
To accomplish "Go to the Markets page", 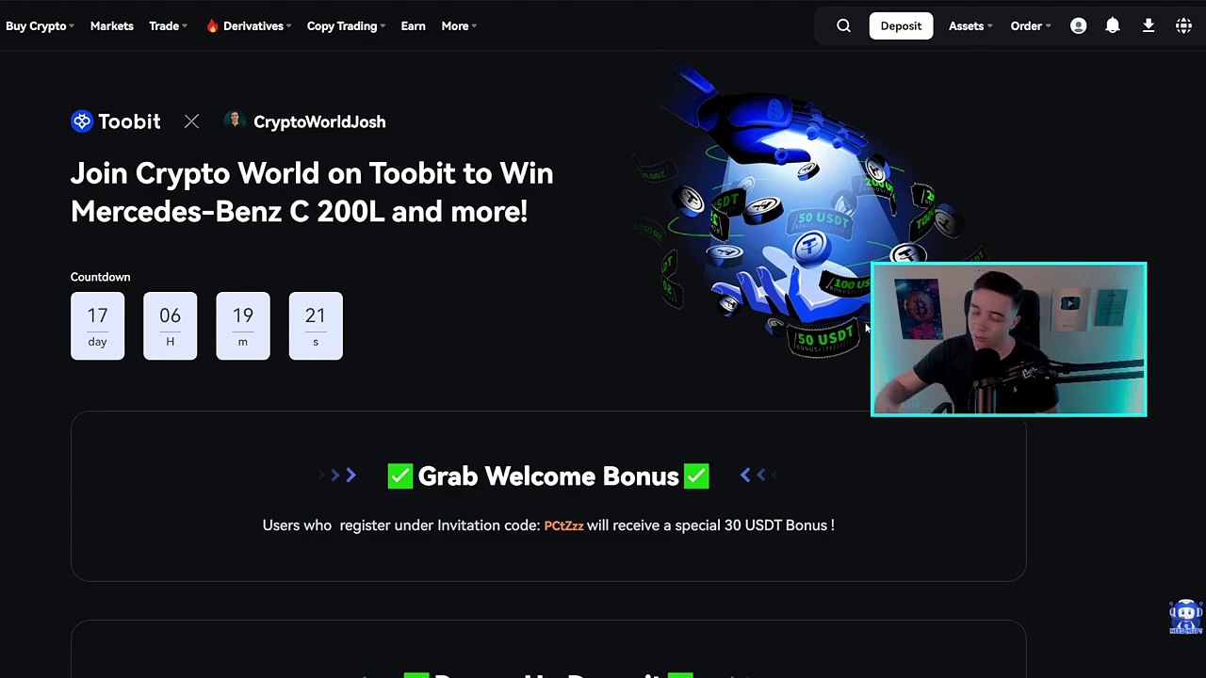I will point(111,26).
